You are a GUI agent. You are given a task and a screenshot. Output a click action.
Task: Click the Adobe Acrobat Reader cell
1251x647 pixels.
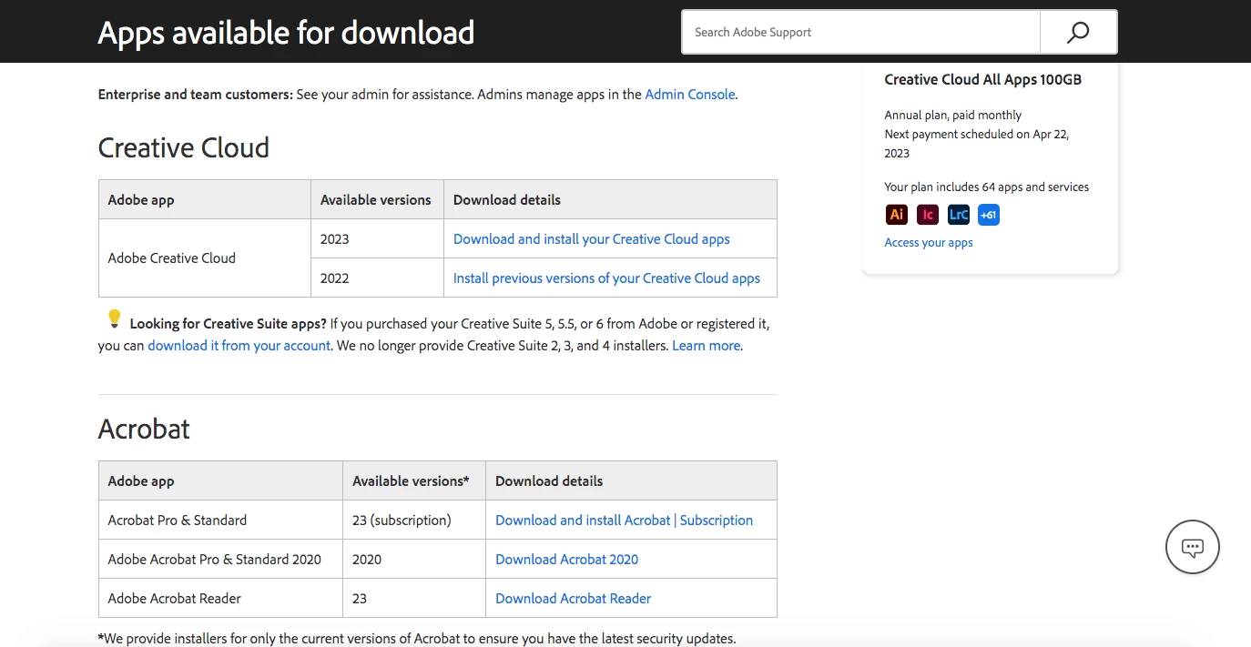tap(220, 598)
